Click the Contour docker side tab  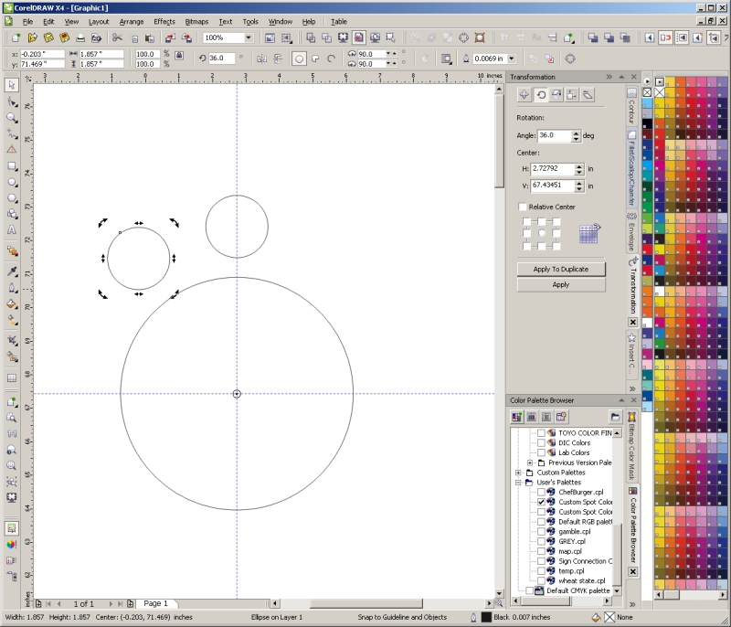coord(631,107)
